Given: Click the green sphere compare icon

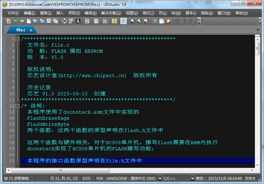Looking at the screenshot, I should coord(139,21).
